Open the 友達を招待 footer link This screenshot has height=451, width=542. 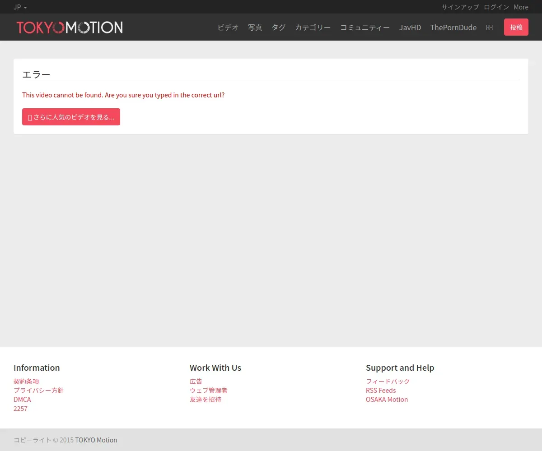(206, 399)
